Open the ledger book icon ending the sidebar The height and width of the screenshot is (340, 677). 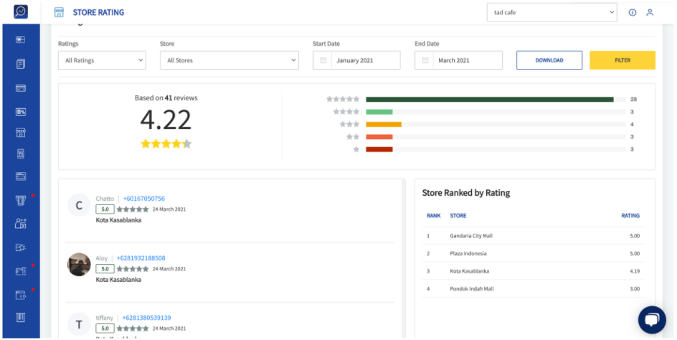point(21,318)
